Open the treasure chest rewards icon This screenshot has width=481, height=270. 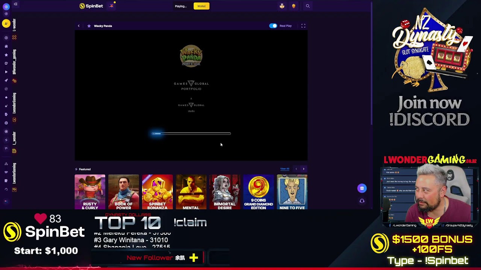click(282, 6)
